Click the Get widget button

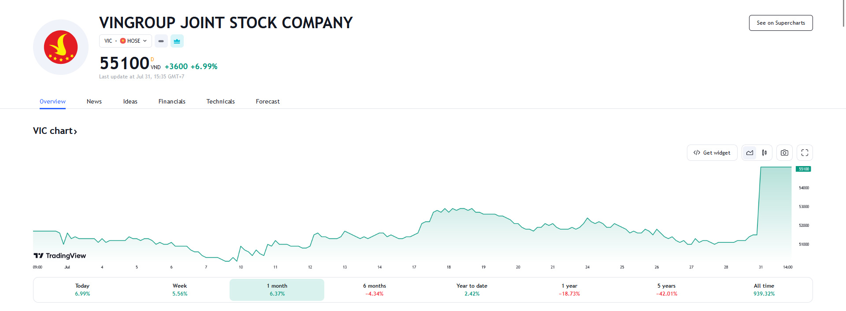point(712,153)
